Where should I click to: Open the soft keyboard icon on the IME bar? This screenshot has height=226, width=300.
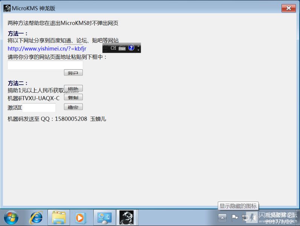[x=122, y=48]
